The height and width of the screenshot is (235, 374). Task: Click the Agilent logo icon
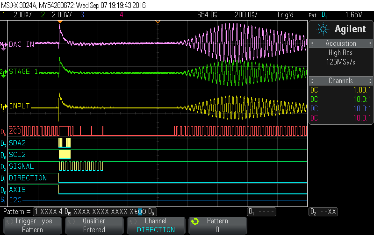[323, 29]
